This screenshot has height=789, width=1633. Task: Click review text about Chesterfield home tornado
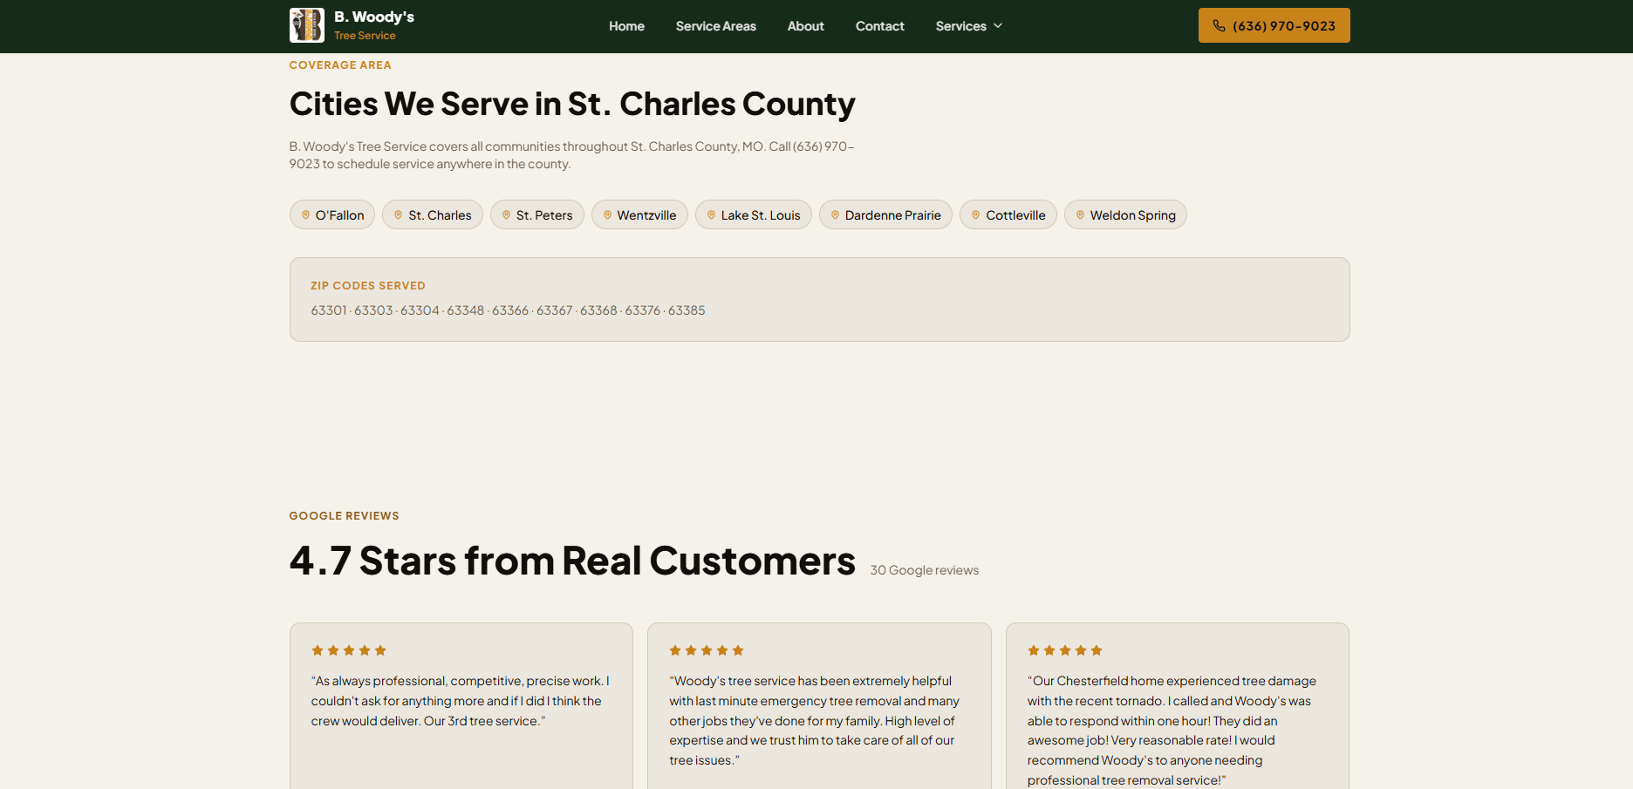tap(1172, 731)
